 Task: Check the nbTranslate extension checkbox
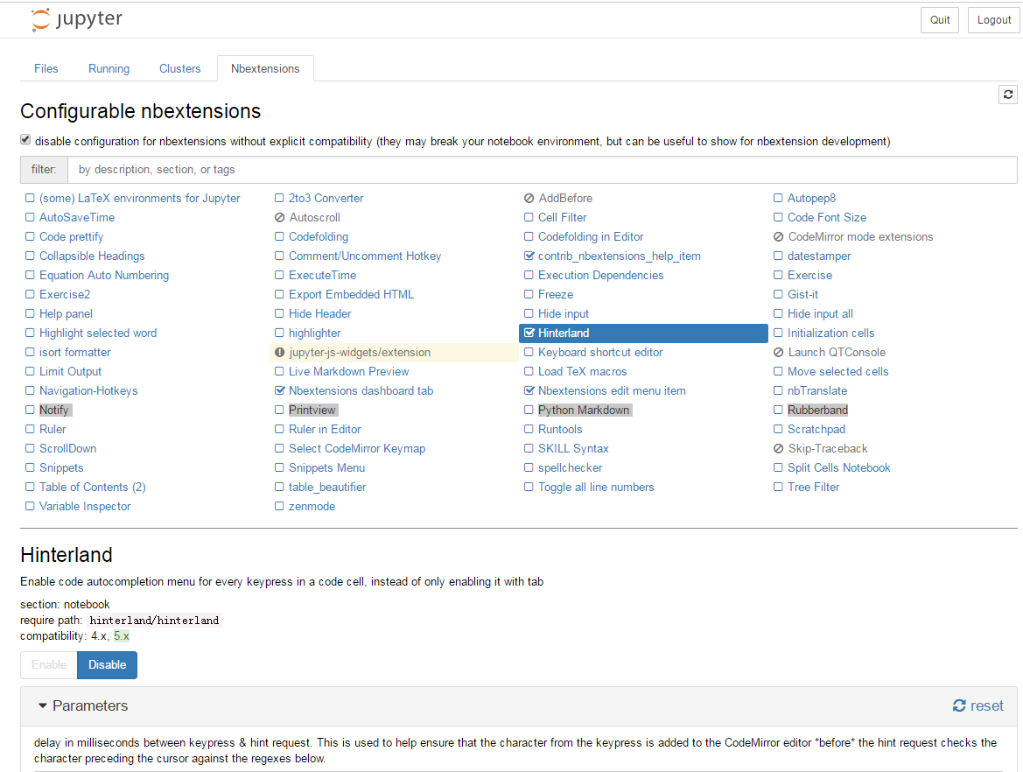[x=778, y=390]
